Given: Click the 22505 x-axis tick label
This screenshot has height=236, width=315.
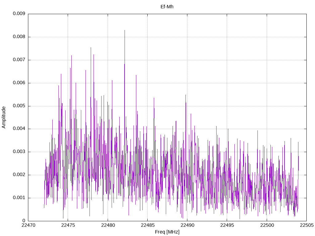Looking at the screenshot, I should click(307, 225).
